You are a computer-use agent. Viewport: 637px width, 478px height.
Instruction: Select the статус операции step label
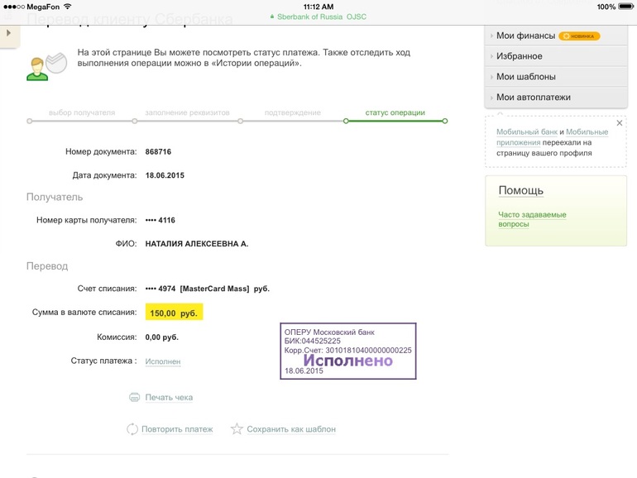pos(395,112)
